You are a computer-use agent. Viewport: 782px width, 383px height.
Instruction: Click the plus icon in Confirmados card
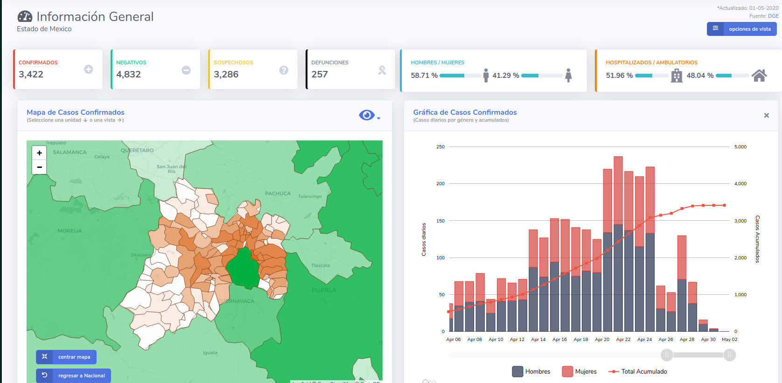click(88, 70)
